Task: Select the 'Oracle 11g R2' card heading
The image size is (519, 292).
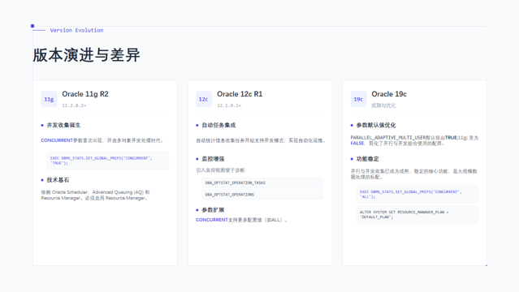Action: pos(85,94)
